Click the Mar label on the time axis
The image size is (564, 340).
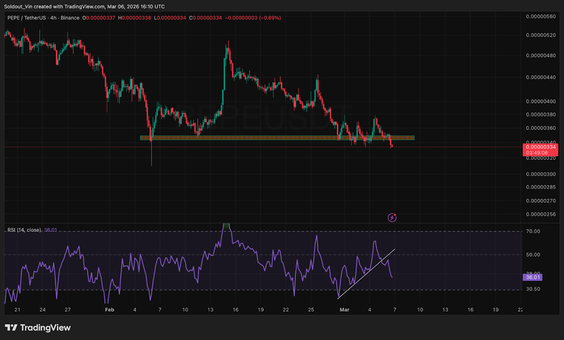(345, 310)
